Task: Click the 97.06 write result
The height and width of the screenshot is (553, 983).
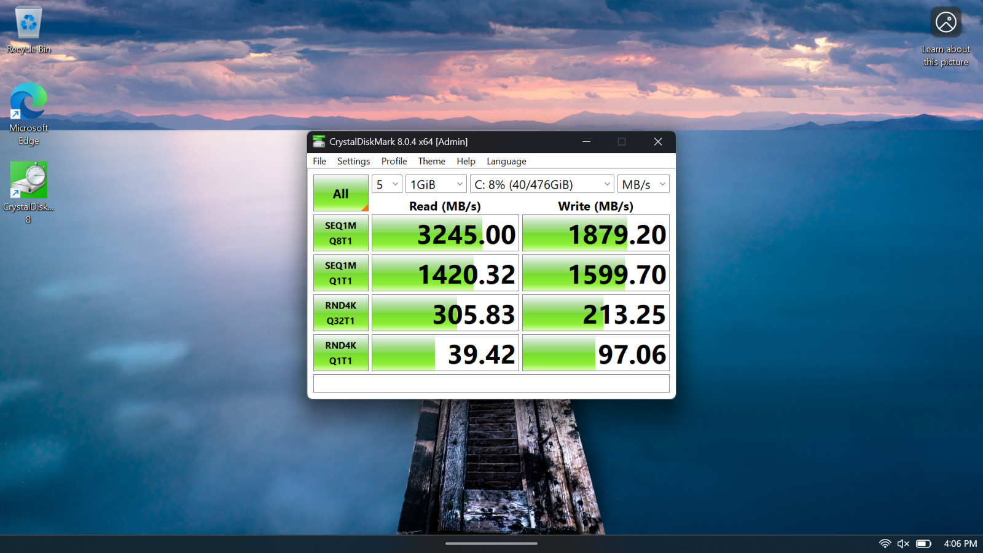Action: coord(596,353)
